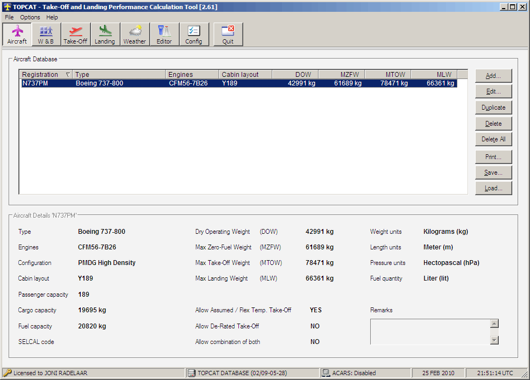Click the '66361 kg' MLW table cell
This screenshot has height=380, width=530.
coord(441,83)
